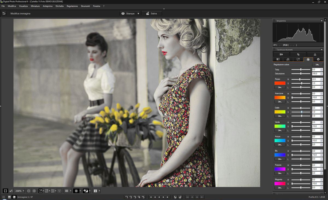Click the Salva button
This screenshot has height=200, width=328.
[151, 13]
